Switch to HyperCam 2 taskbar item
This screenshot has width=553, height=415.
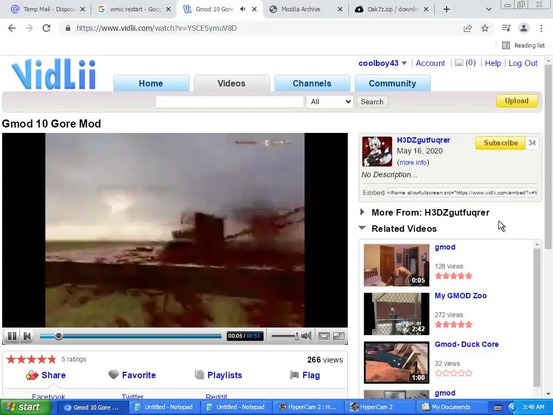(379, 407)
